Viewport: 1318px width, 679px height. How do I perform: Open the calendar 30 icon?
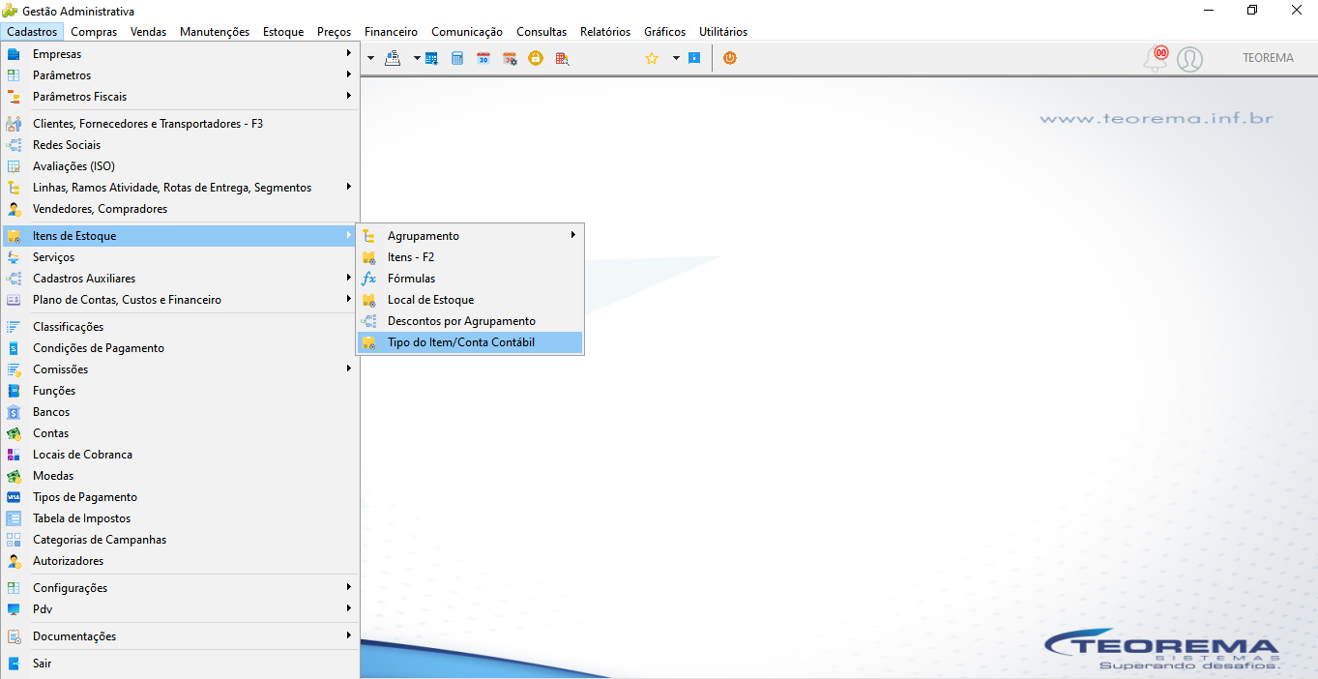[x=483, y=58]
